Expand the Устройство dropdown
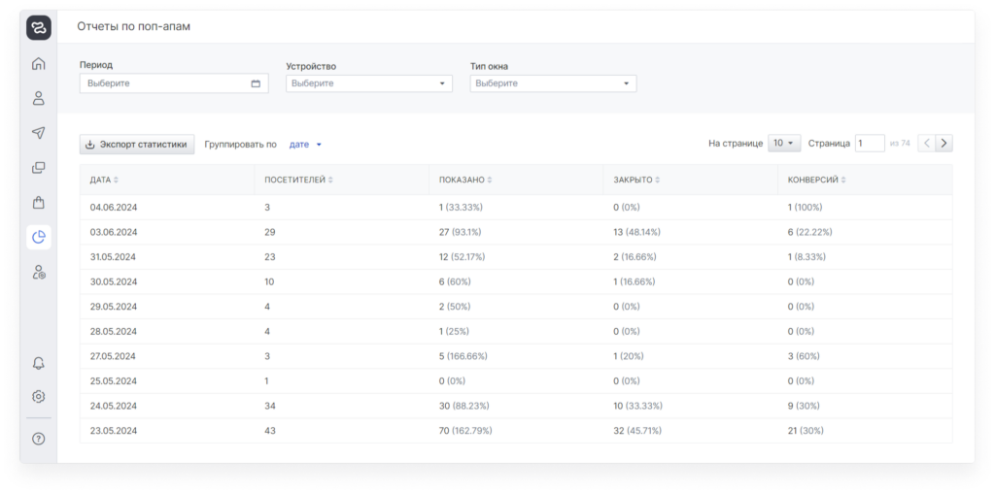The height and width of the screenshot is (493, 995). point(369,83)
